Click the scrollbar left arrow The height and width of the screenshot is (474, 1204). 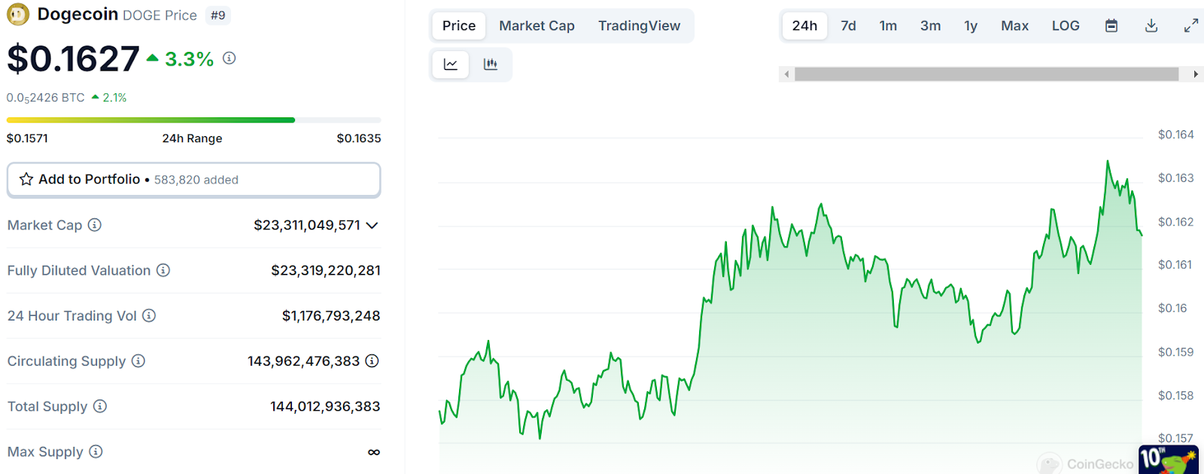787,74
